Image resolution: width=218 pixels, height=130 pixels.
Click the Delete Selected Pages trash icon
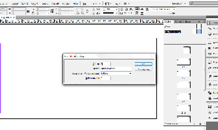tap(199, 124)
